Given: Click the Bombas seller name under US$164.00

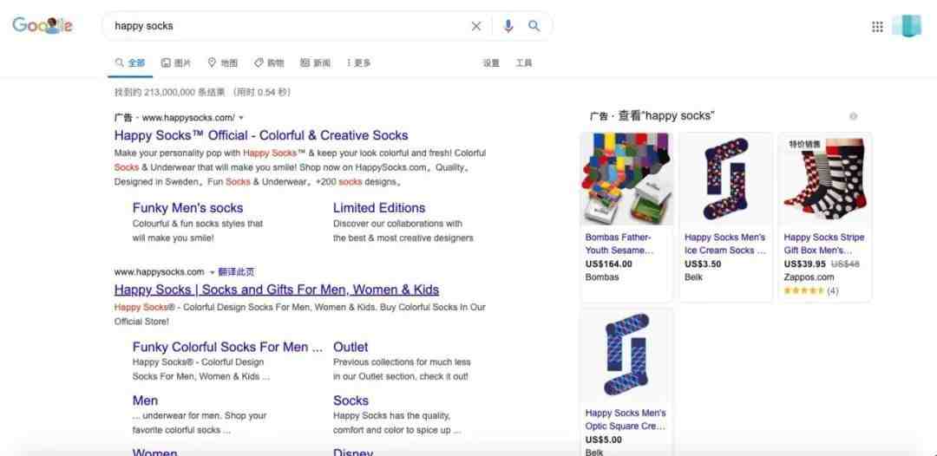Looking at the screenshot, I should point(602,277).
